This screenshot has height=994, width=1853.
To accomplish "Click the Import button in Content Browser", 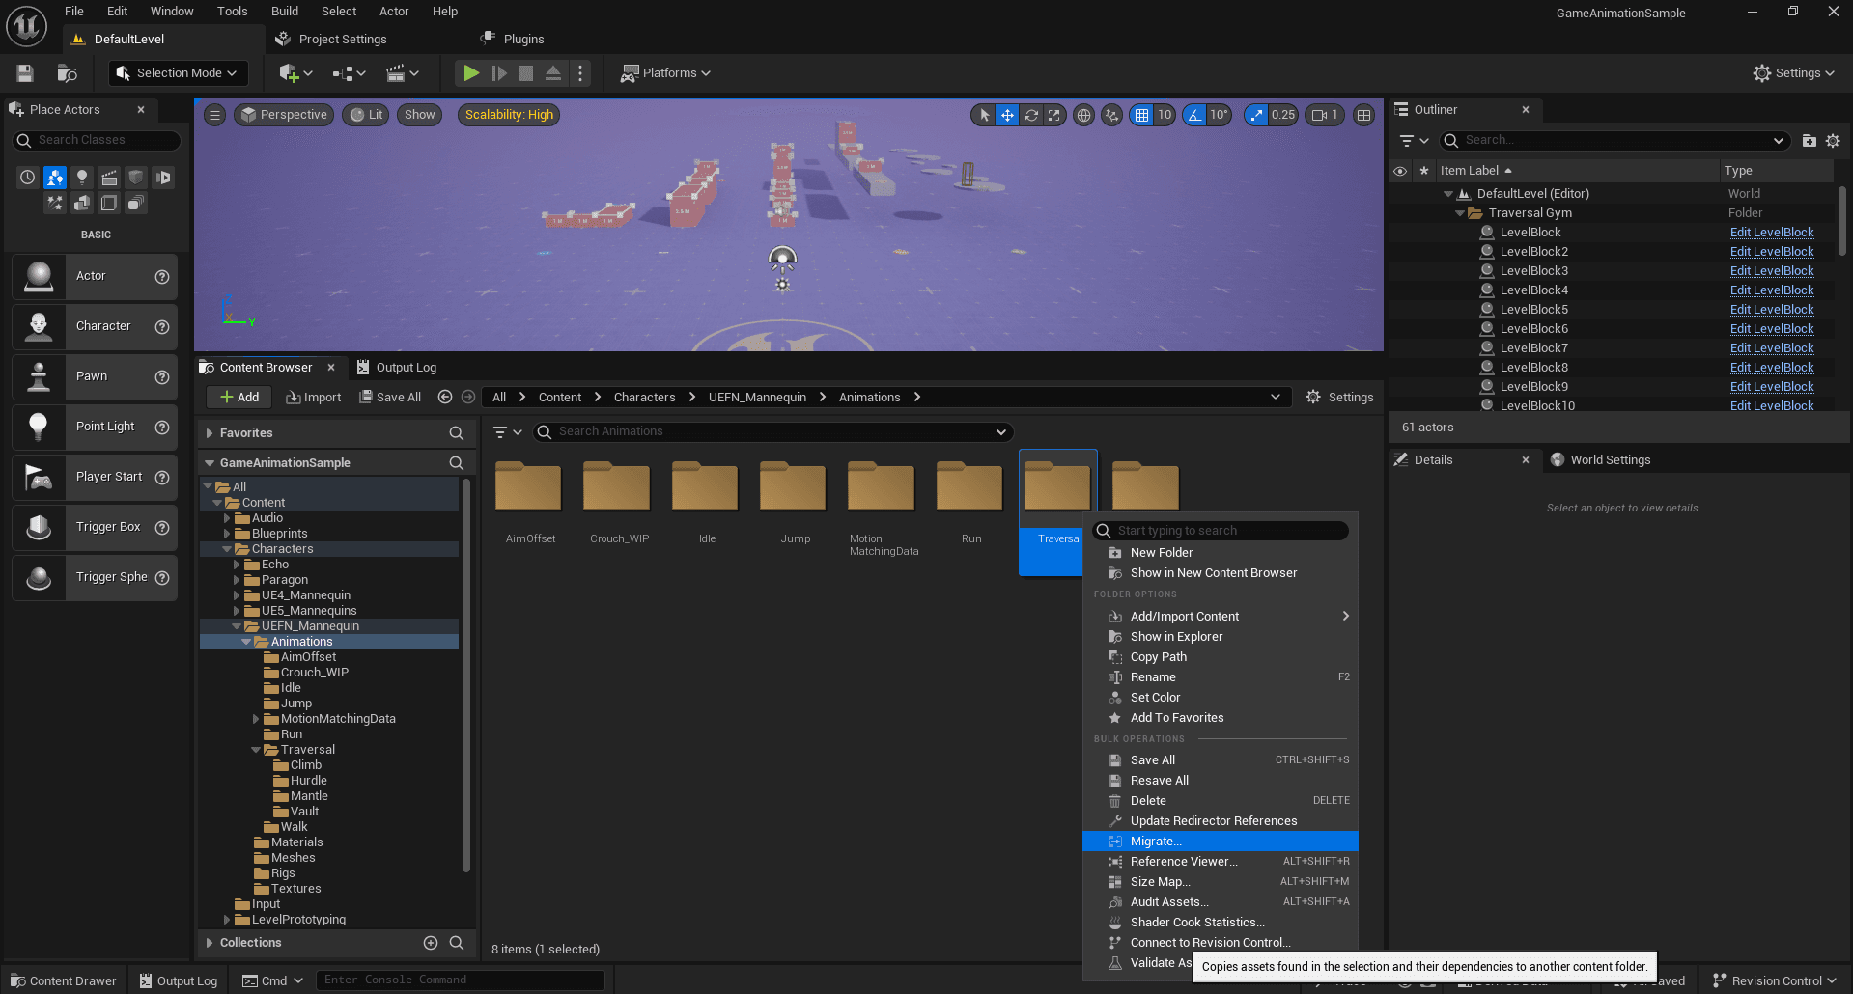I will tap(314, 398).
